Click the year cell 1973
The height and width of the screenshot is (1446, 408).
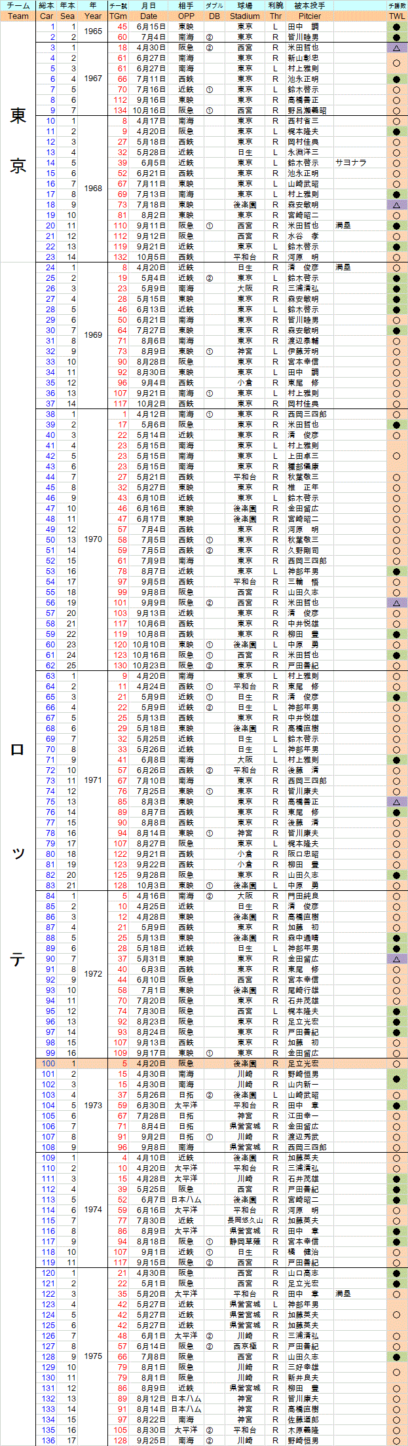(x=93, y=1106)
